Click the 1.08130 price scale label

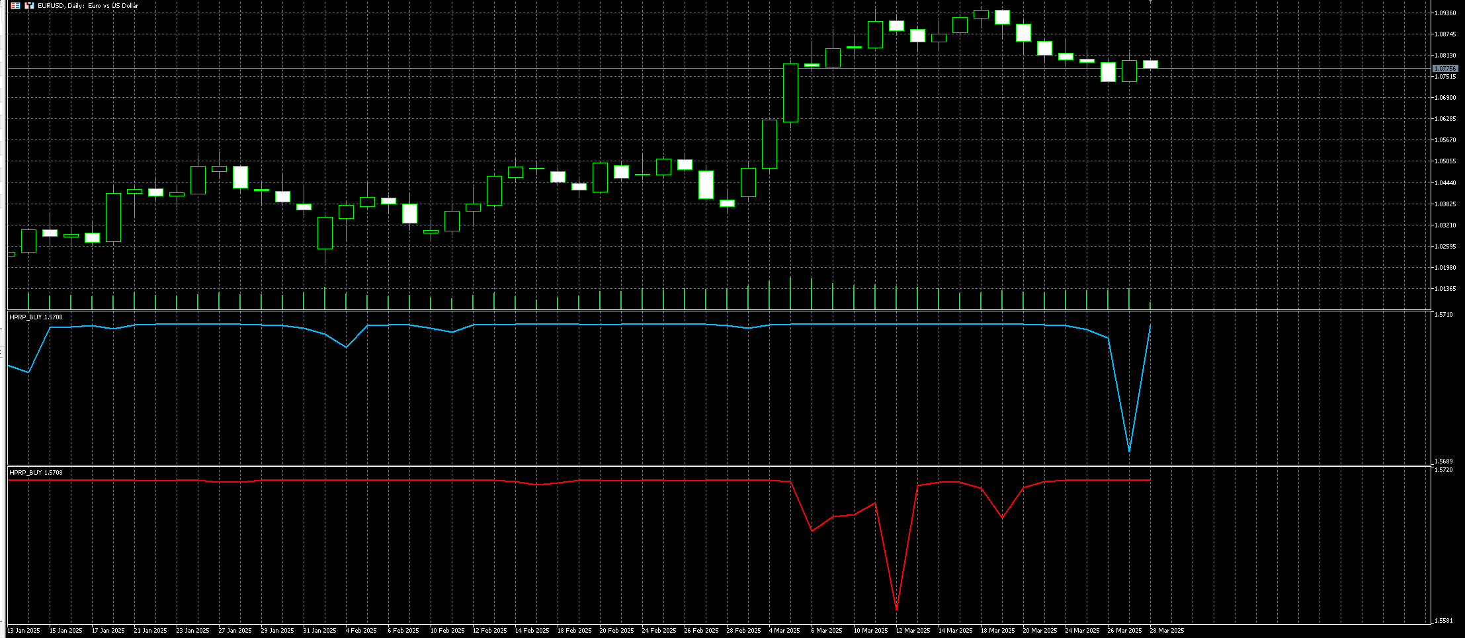[1445, 56]
